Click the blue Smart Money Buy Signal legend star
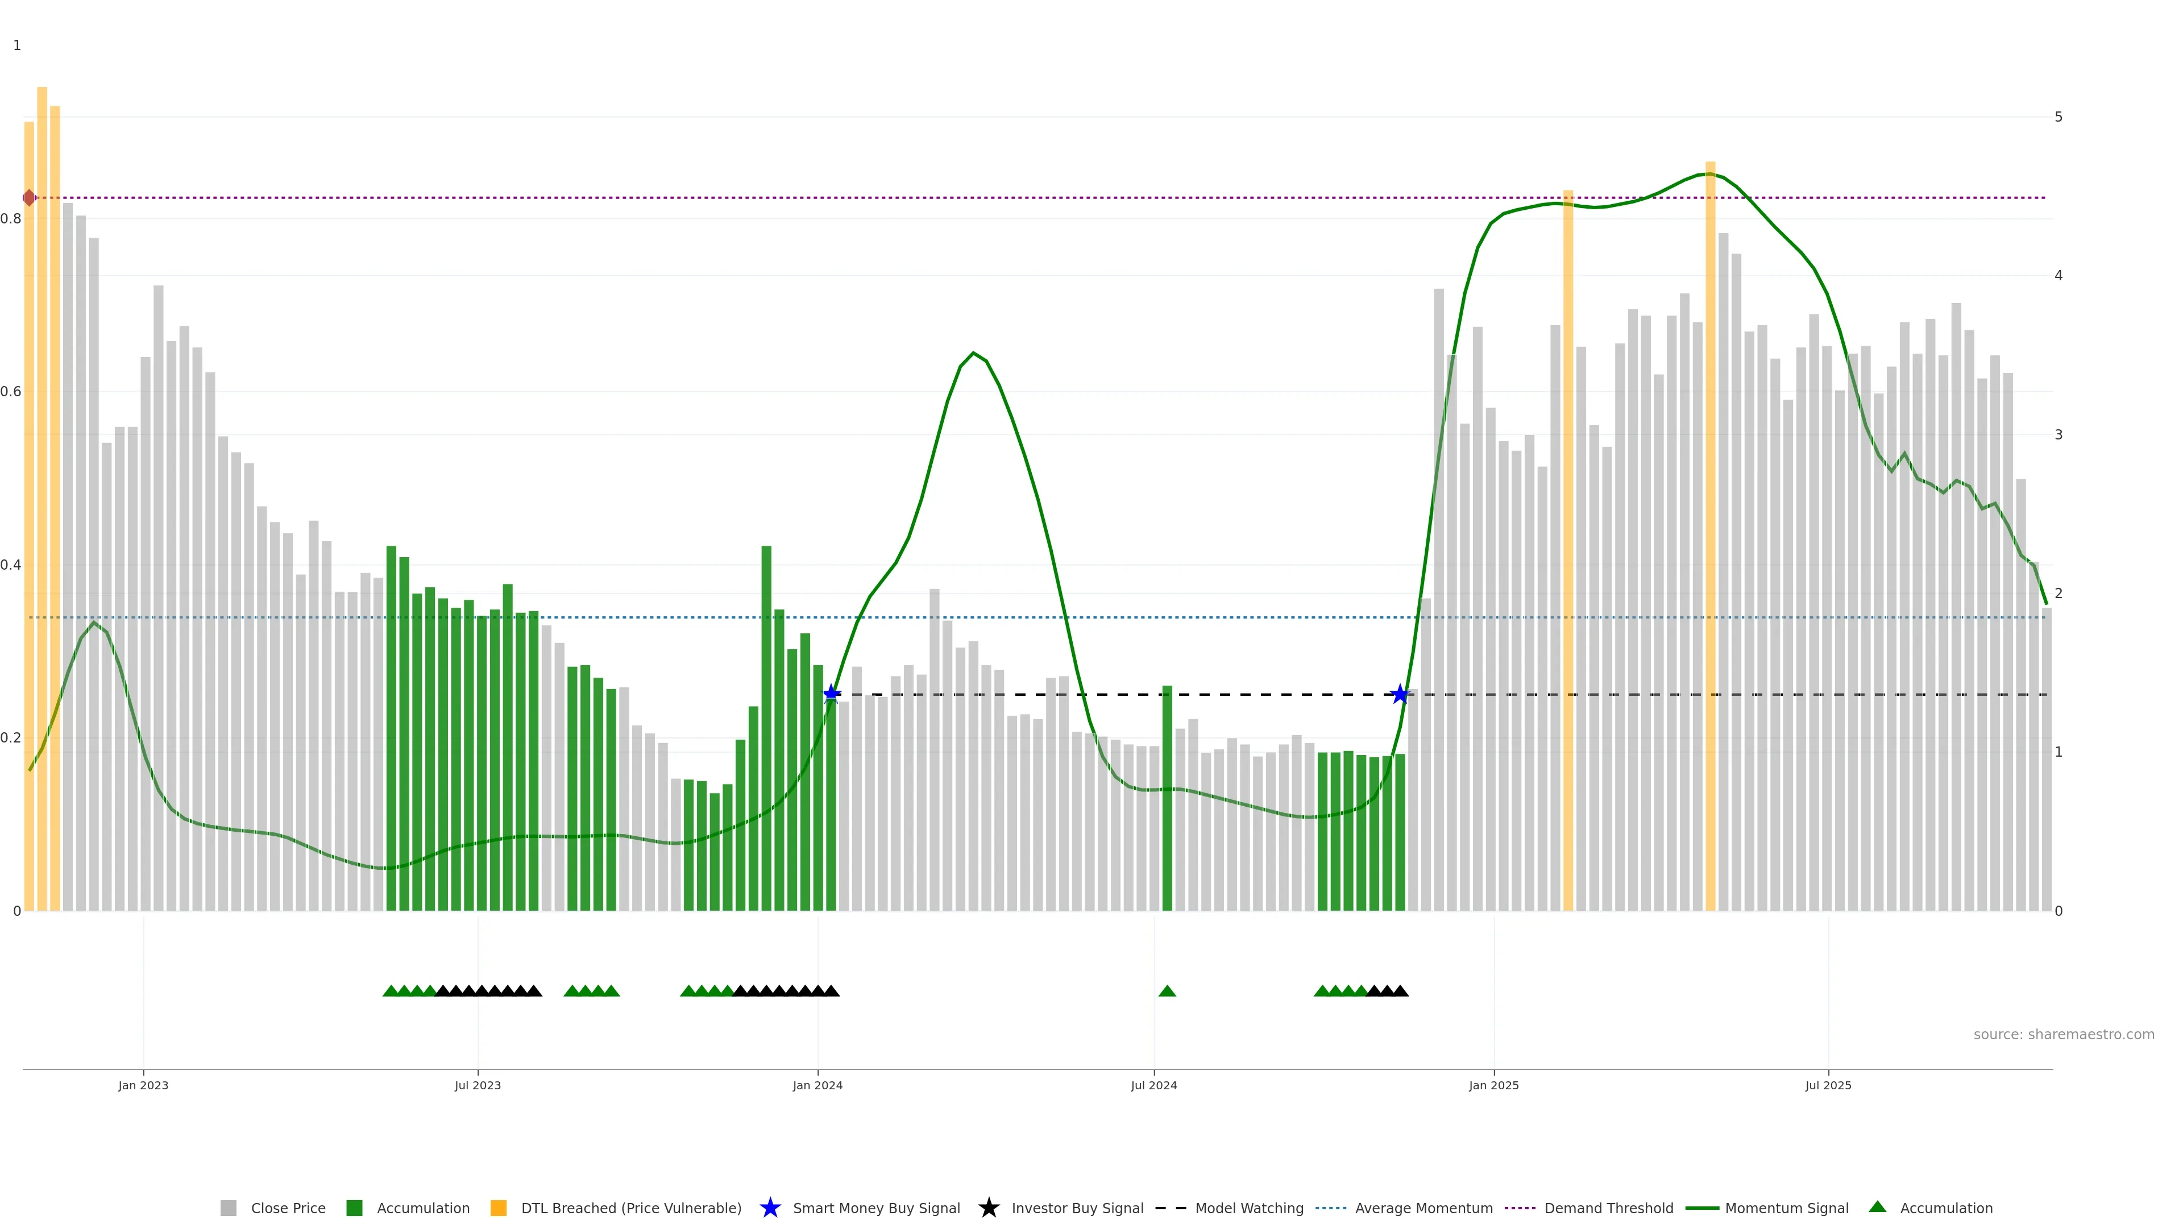This screenshot has width=2183, height=1228. (770, 1209)
